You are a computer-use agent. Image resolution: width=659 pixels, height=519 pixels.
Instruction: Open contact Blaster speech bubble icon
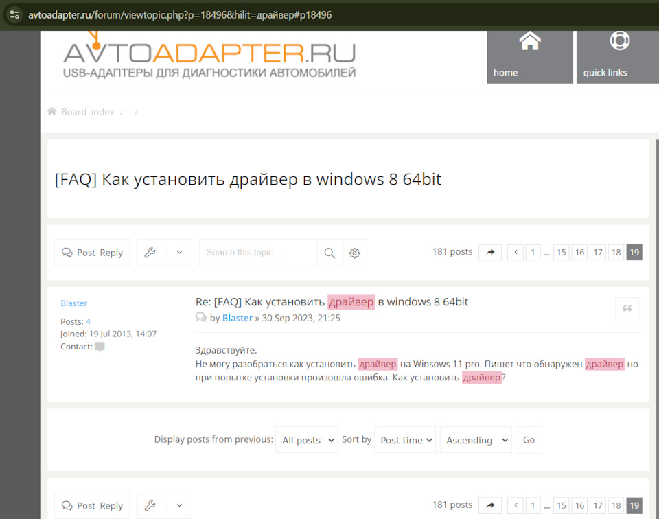(100, 347)
